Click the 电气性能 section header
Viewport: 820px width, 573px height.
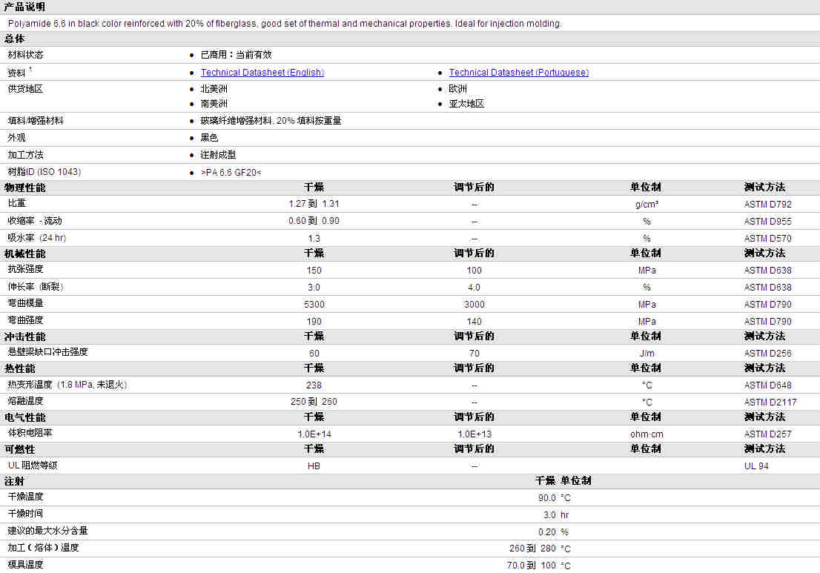[x=24, y=417]
